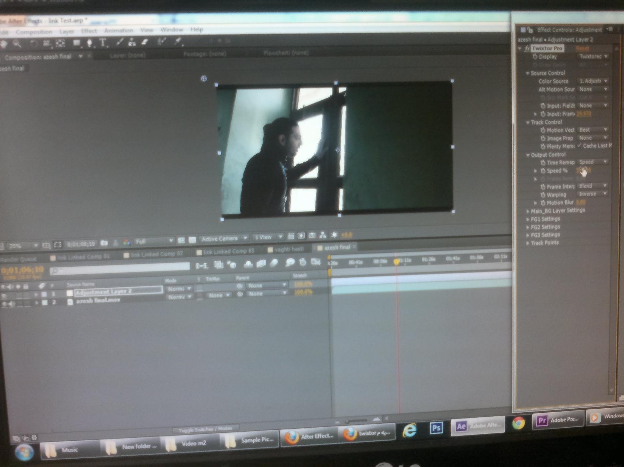Open the Window menu
The image size is (624, 467).
click(x=171, y=30)
